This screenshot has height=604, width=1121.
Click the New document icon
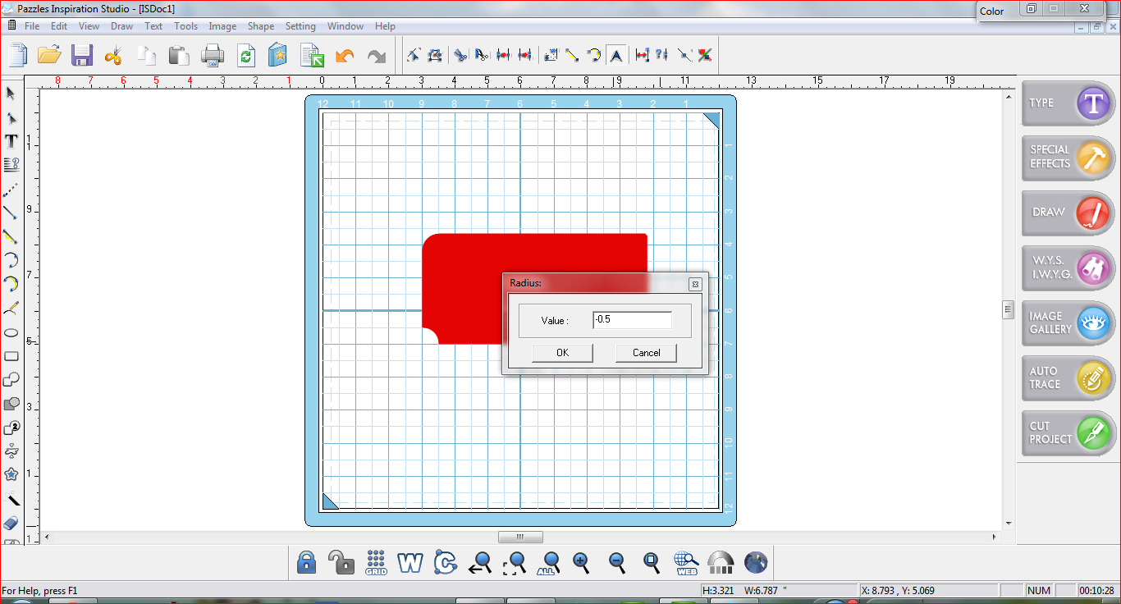17,56
